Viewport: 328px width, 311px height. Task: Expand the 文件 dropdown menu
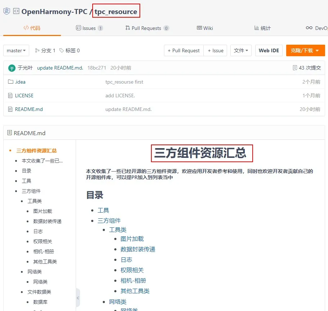tap(241, 50)
